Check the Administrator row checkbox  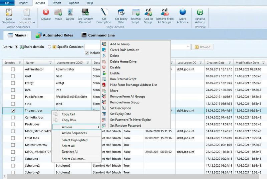[x=13, y=69]
